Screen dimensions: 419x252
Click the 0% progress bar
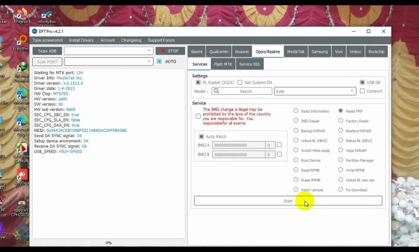pyautogui.click(x=109, y=243)
